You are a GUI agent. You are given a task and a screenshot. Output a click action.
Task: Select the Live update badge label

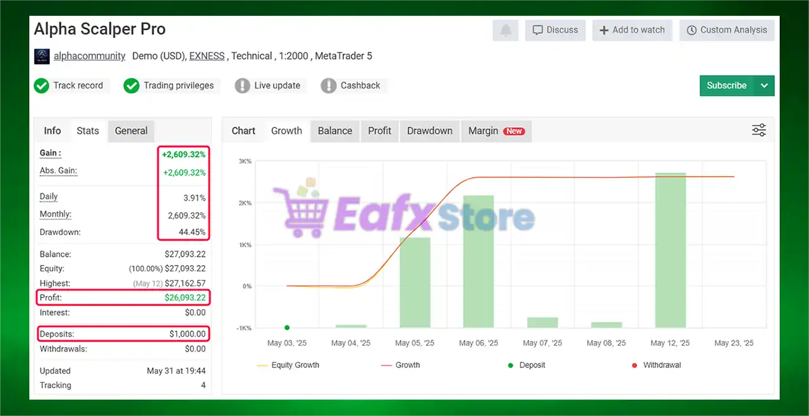pos(277,86)
